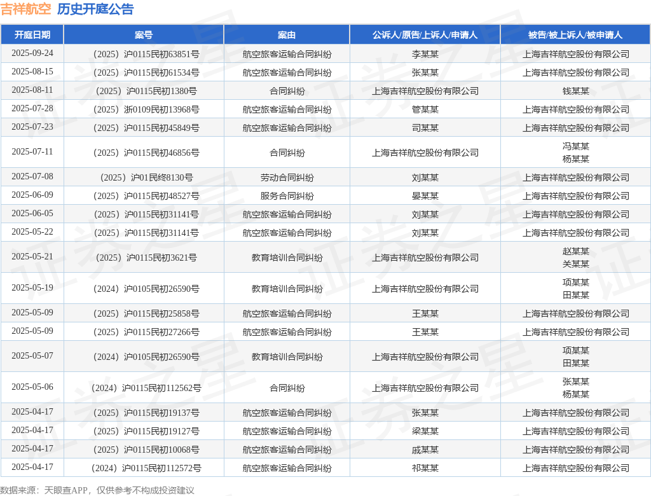651x496 pixels.
Task: Click the 数据来源 天眼查APP footer note
Action: point(97,490)
